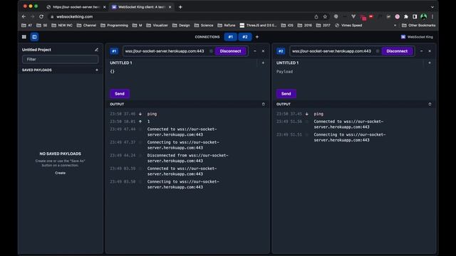This screenshot has height=256, width=456.
Task: Collapse the connection #2 panel
Action: tap(421, 51)
